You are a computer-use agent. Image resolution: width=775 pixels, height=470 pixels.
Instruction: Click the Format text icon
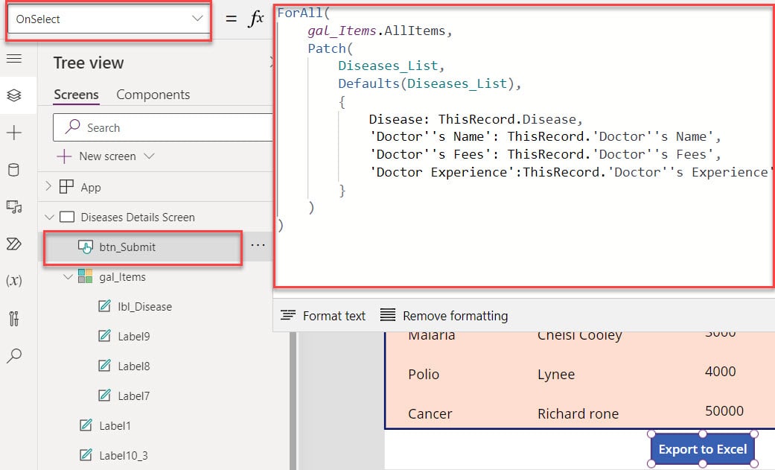pos(288,314)
